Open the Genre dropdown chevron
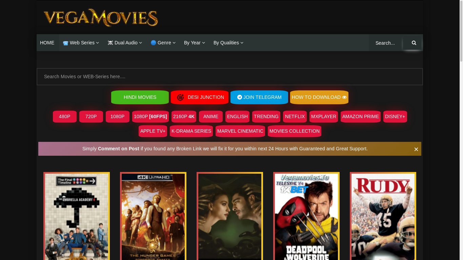Image resolution: width=463 pixels, height=260 pixels. pos(174,43)
